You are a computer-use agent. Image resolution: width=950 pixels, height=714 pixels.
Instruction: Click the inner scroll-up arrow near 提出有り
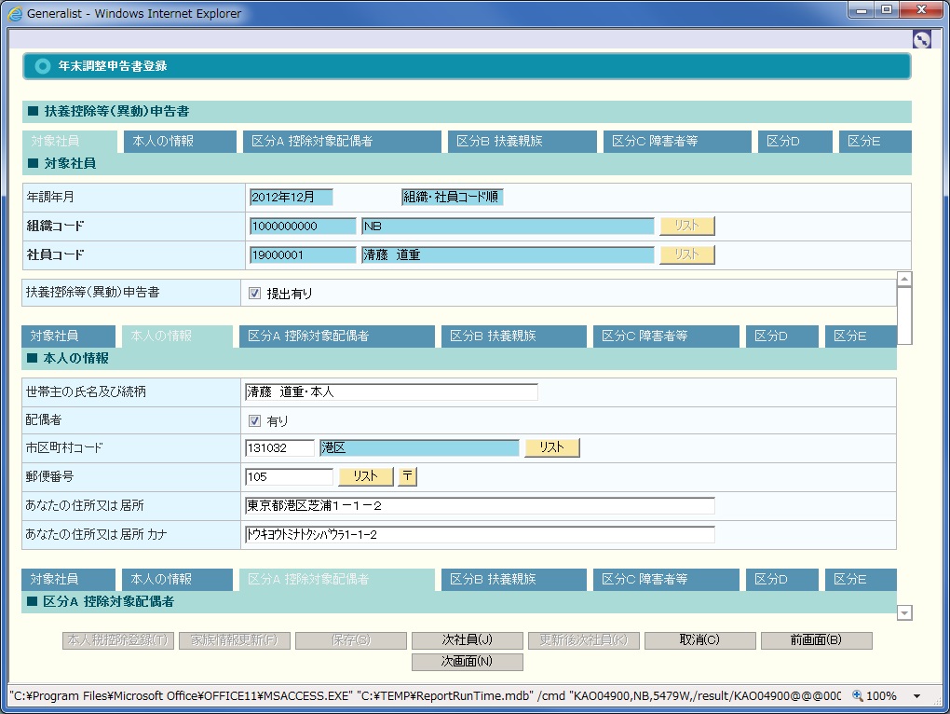tap(903, 280)
